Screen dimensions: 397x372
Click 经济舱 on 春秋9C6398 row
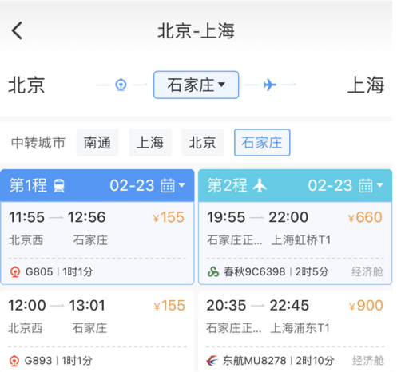click(367, 272)
